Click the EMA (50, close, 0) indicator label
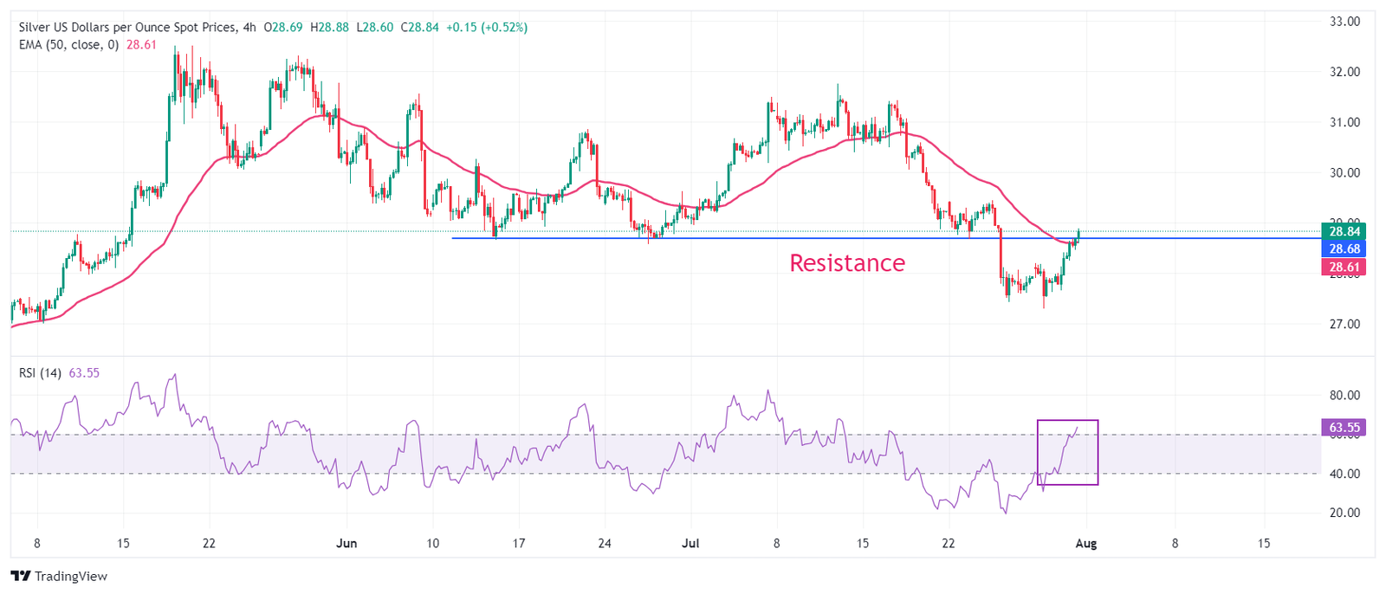The height and width of the screenshot is (594, 1386). [68, 45]
